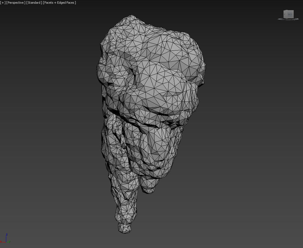Image resolution: width=303 pixels, height=248 pixels.
Task: Open the Perspective view menu
Action: 16,3
